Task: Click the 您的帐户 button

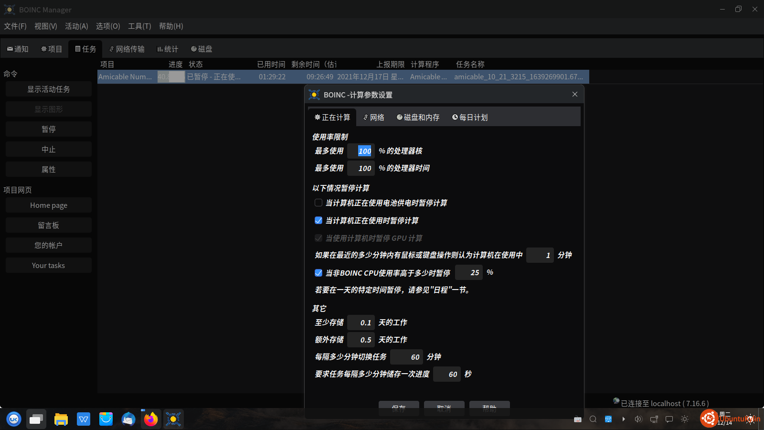Action: 49,245
